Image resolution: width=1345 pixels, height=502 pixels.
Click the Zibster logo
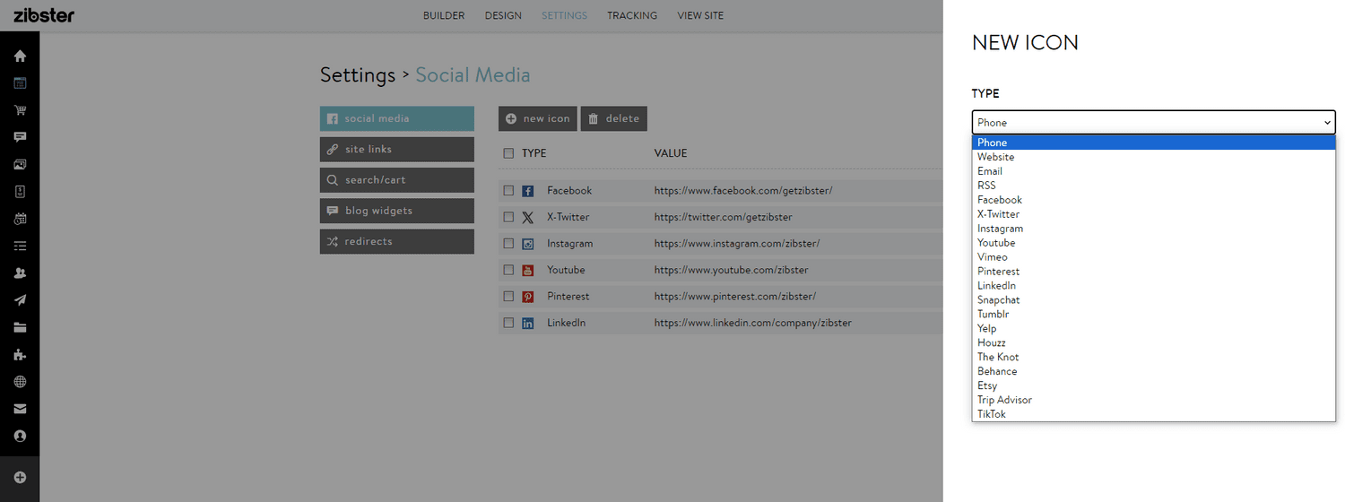(x=44, y=15)
